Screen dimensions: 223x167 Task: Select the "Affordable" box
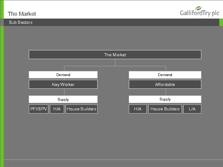pyautogui.click(x=165, y=84)
